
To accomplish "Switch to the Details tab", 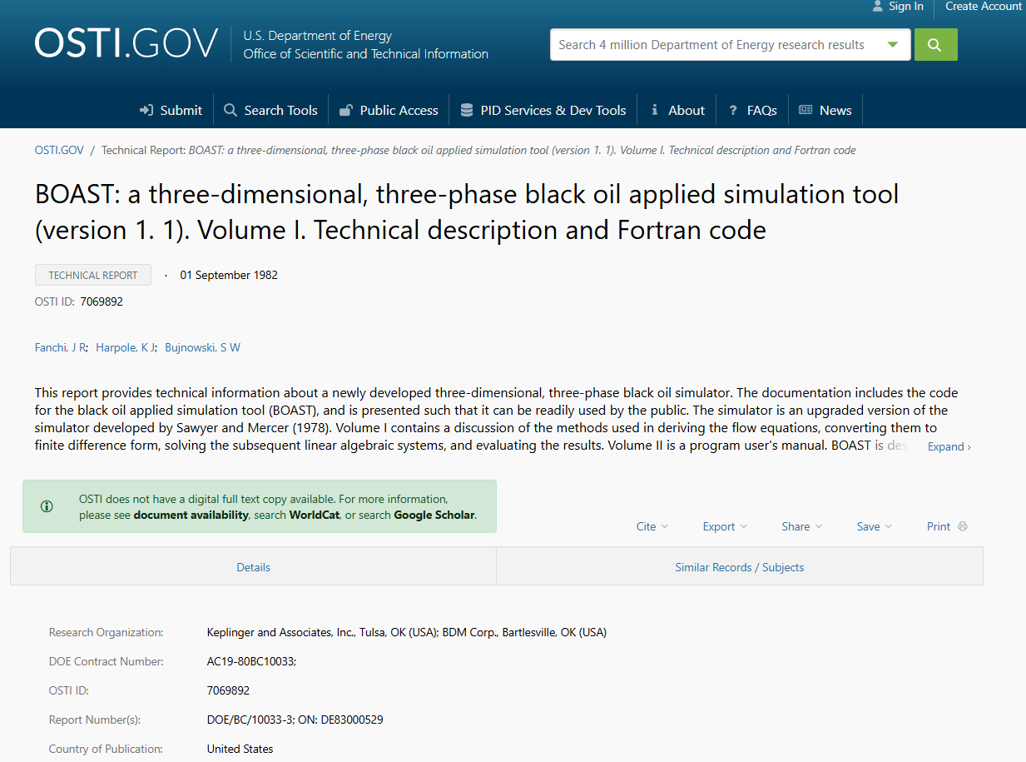I will point(253,567).
